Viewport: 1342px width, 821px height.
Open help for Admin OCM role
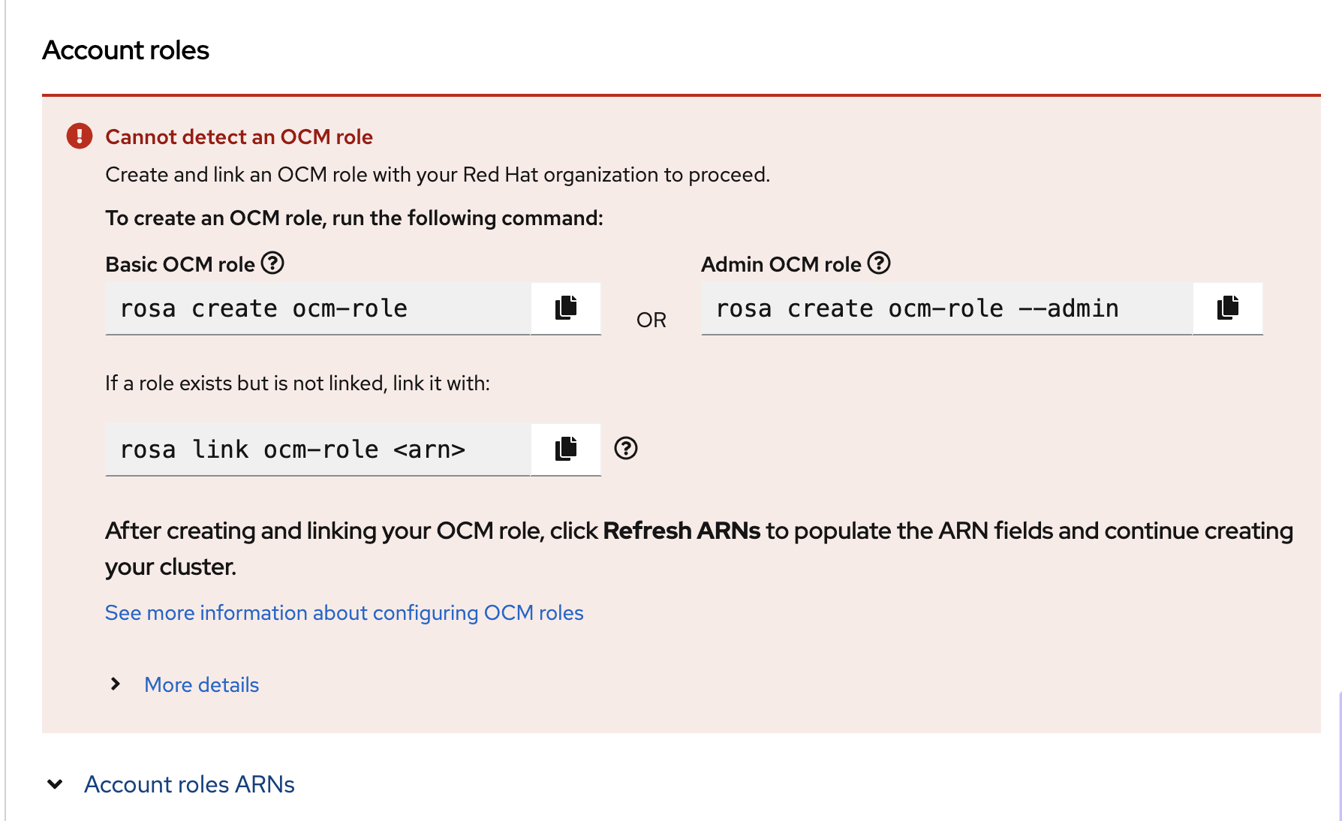(x=879, y=263)
